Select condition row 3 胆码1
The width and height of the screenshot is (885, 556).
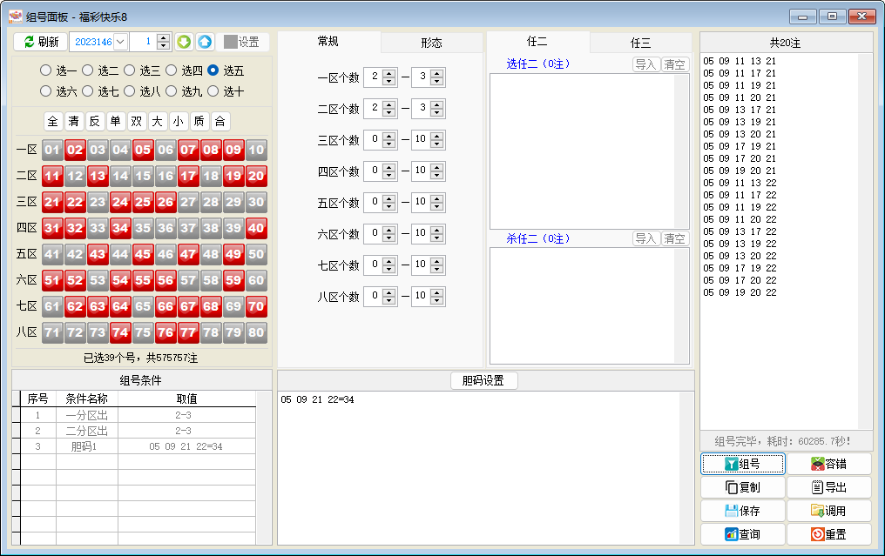pos(138,446)
